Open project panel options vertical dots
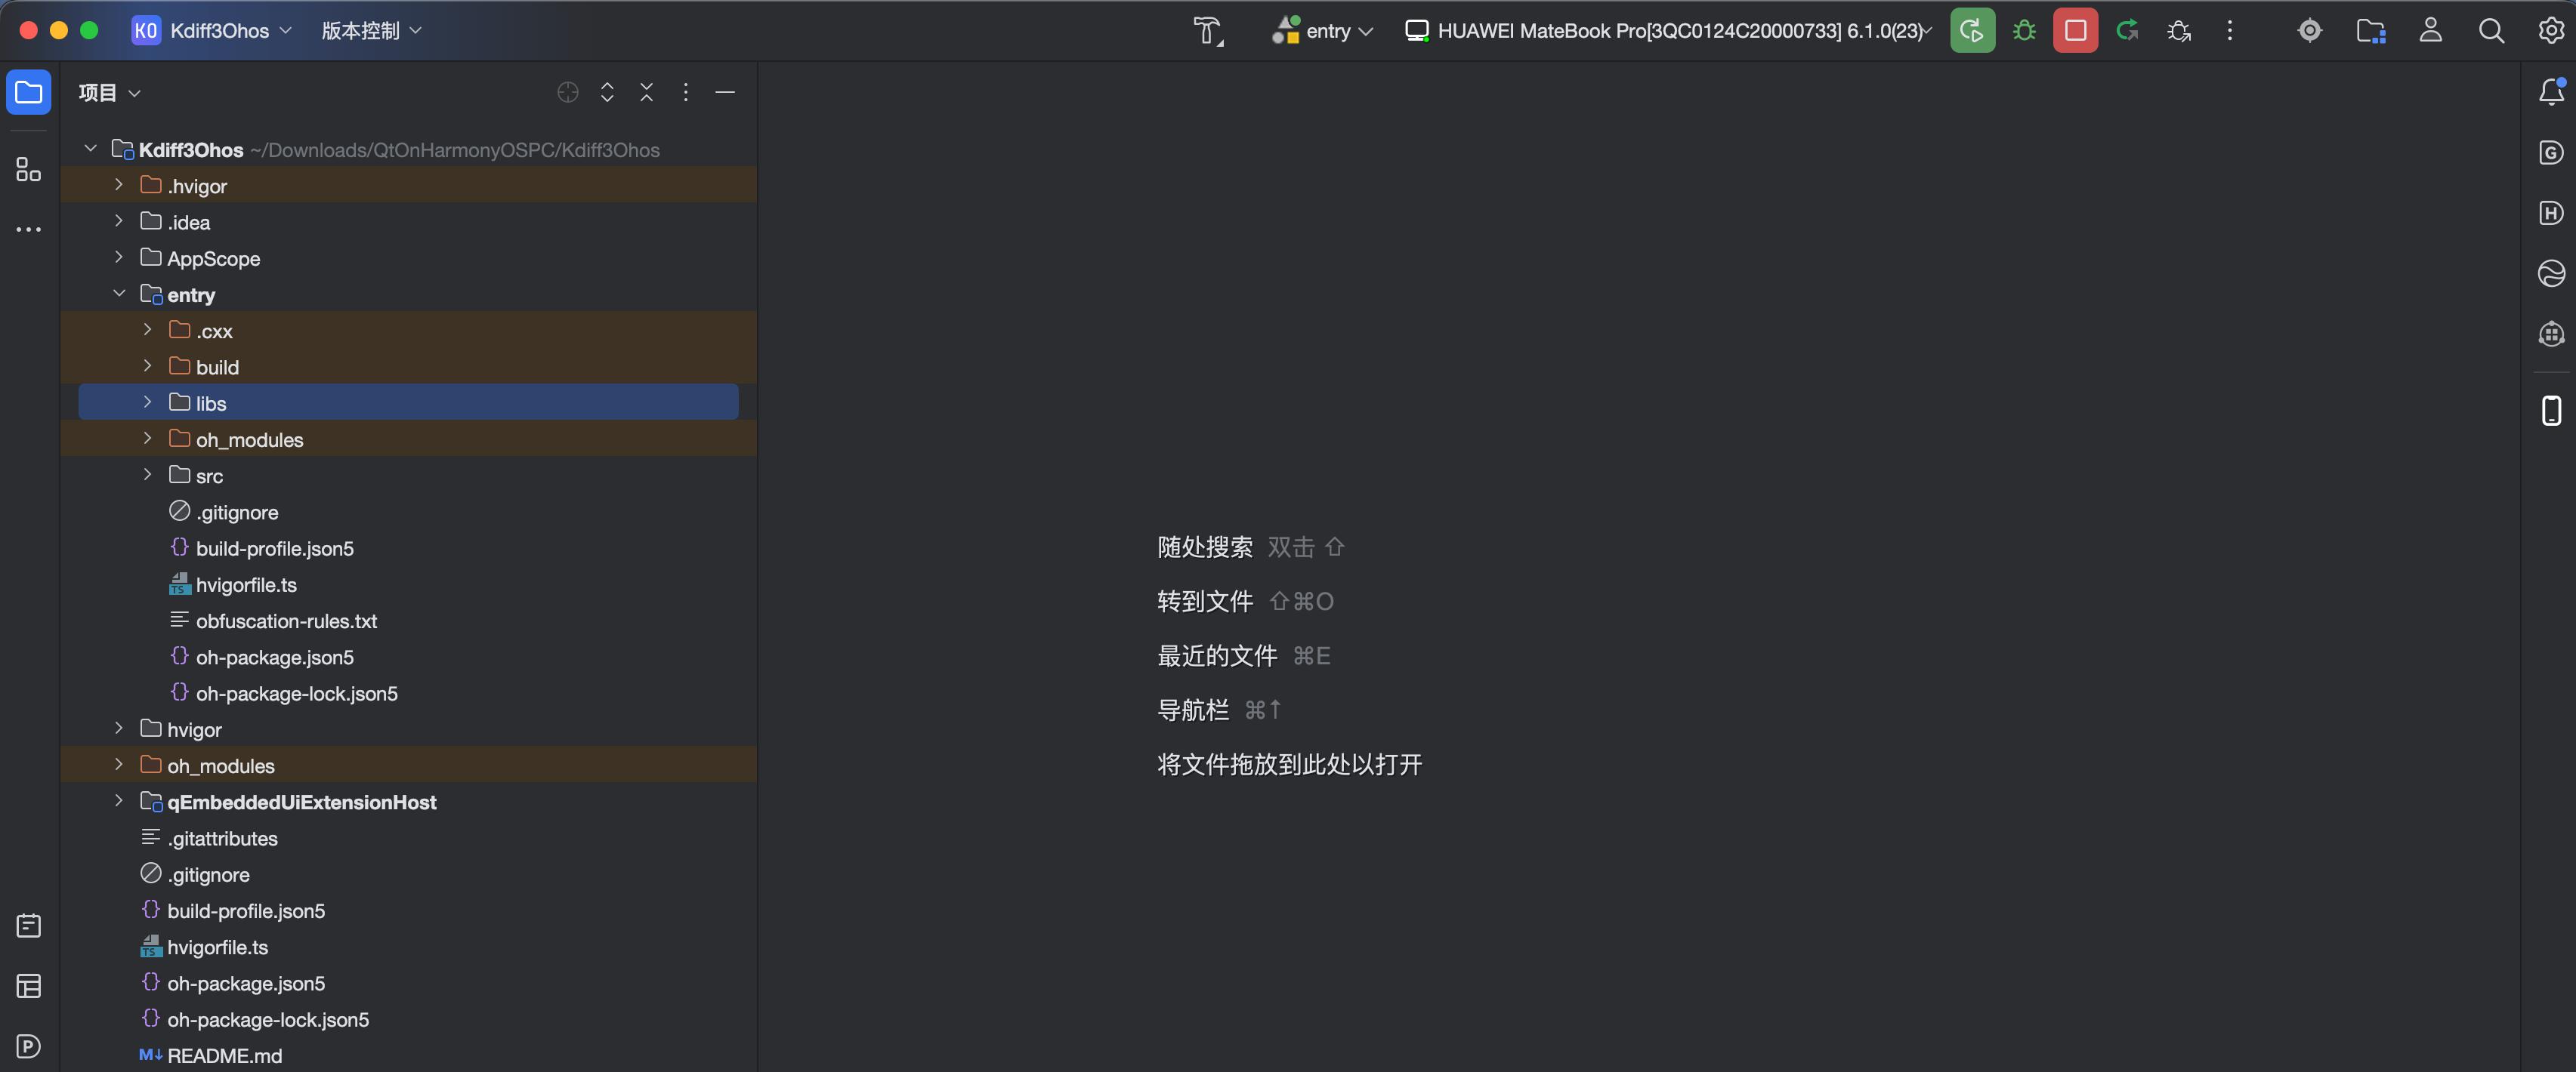The height and width of the screenshot is (1072, 2576). point(685,92)
